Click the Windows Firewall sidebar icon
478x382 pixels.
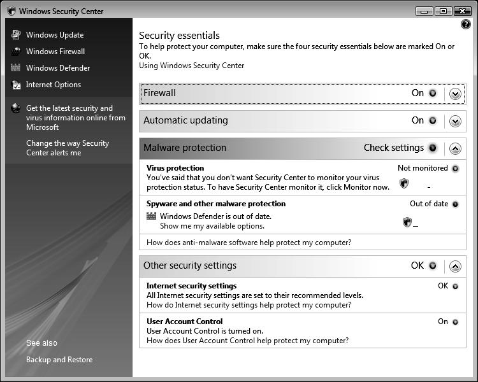pyautogui.click(x=16, y=52)
